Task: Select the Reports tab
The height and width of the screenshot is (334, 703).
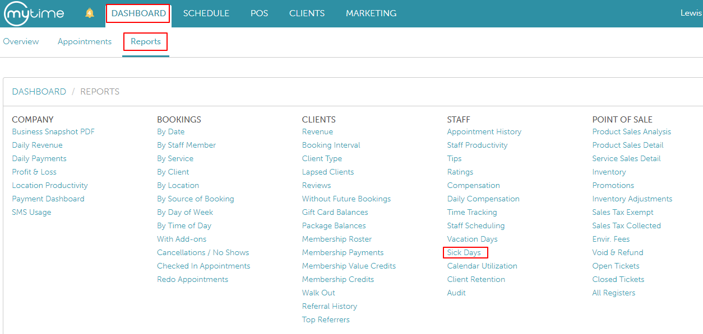Action: [146, 41]
